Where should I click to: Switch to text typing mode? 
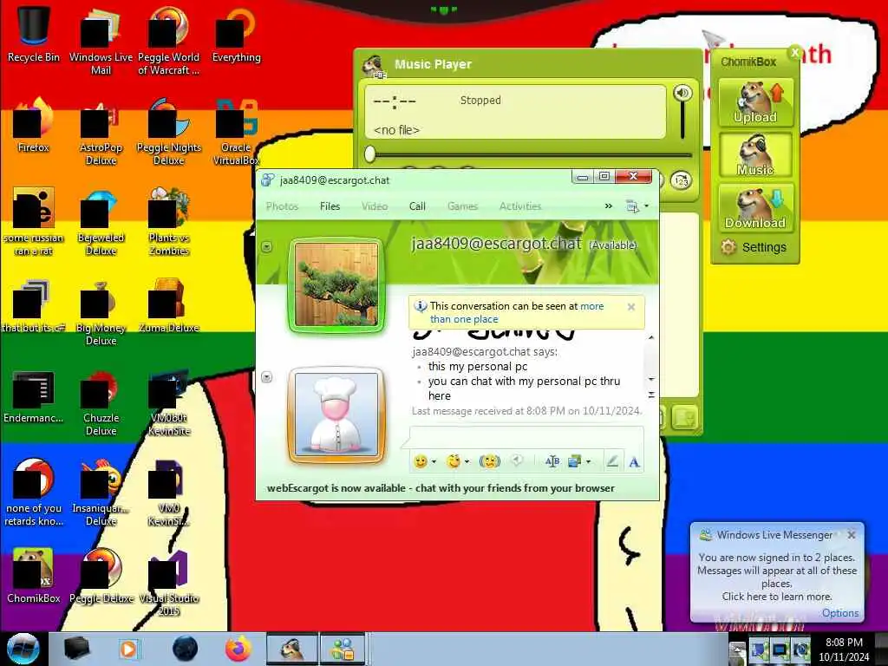634,462
